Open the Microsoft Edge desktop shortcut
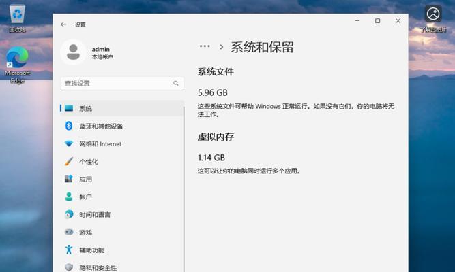The width and height of the screenshot is (455, 272). (x=17, y=65)
